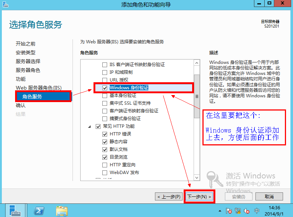This screenshot has width=293, height=217.
Task: Select the 角色服务 wizard step
Action: 43,97
